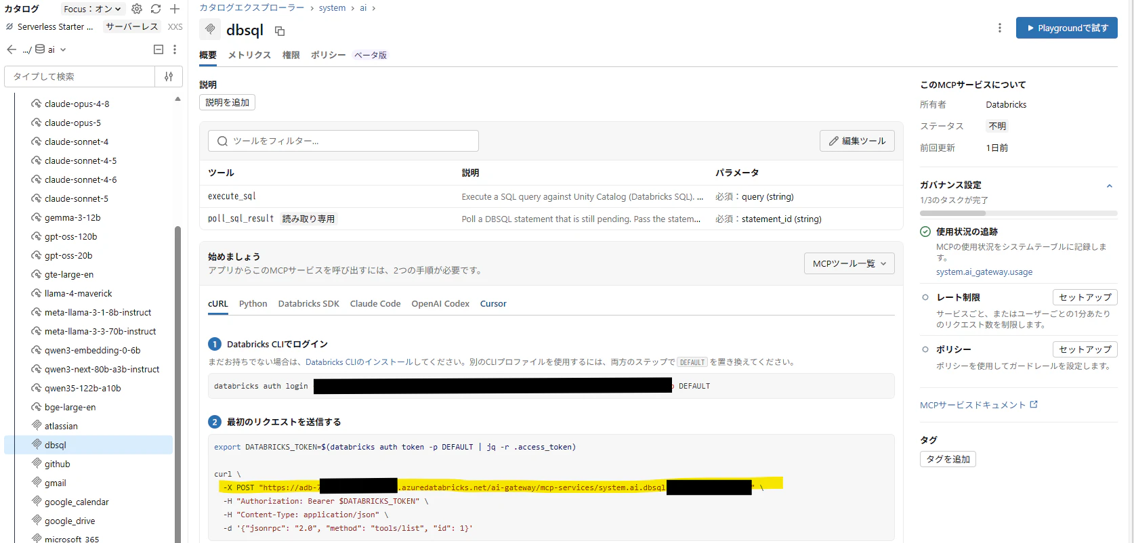This screenshot has height=543, width=1134.
Task: Select the cURL code tab
Action: point(218,303)
